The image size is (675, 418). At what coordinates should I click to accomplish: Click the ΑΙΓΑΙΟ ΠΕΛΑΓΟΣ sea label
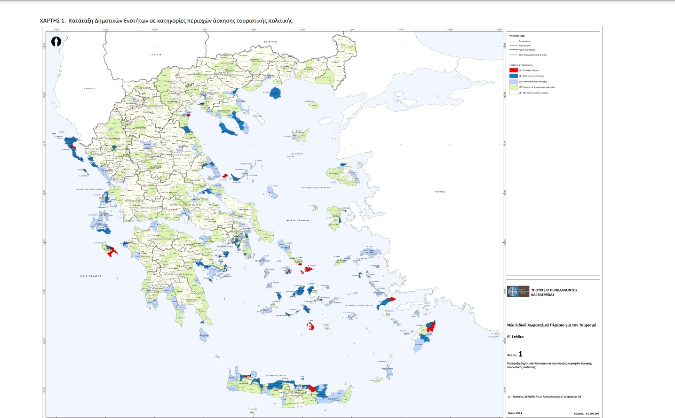298,220
